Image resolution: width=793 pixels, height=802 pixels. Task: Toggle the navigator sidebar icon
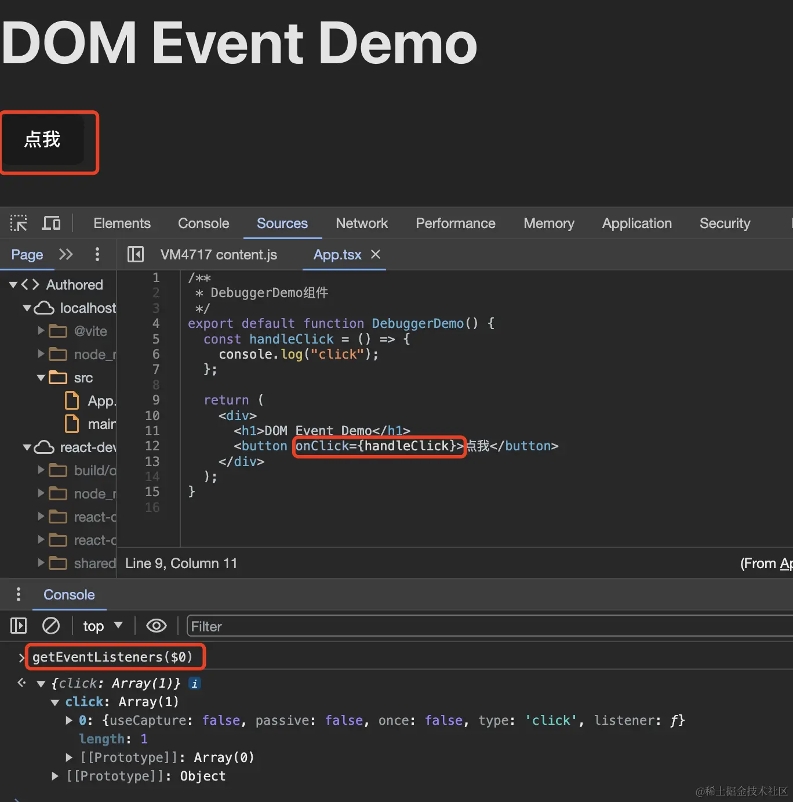(x=136, y=254)
